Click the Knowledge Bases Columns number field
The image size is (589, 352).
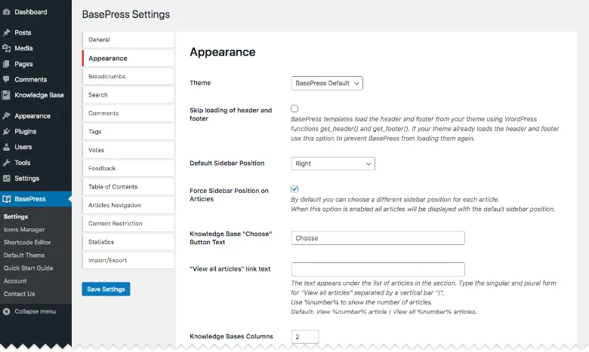click(x=304, y=337)
